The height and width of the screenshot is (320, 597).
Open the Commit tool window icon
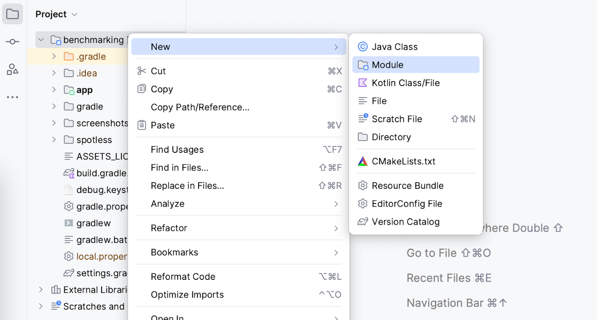(12, 42)
